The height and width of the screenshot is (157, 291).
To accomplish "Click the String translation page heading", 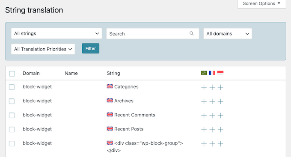I will tap(34, 10).
